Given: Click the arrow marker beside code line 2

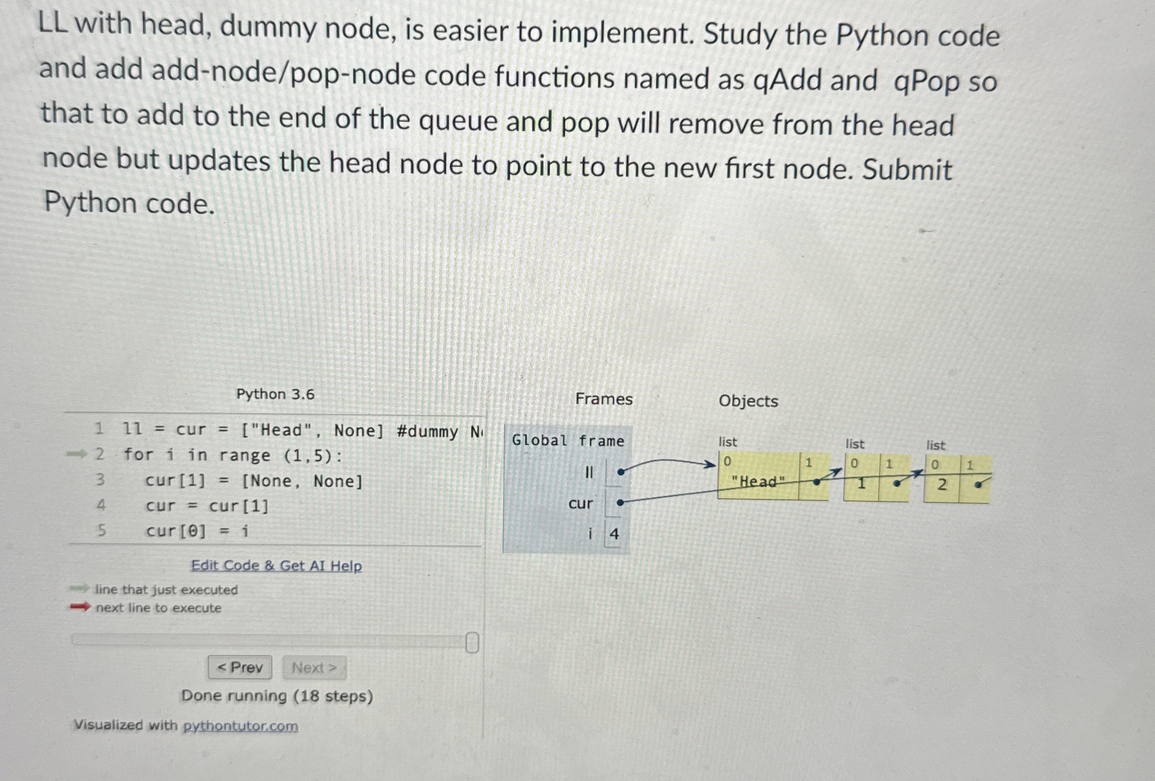Looking at the screenshot, I should [x=76, y=455].
